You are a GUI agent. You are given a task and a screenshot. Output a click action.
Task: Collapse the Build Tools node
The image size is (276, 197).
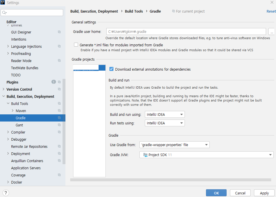[x=8, y=104]
